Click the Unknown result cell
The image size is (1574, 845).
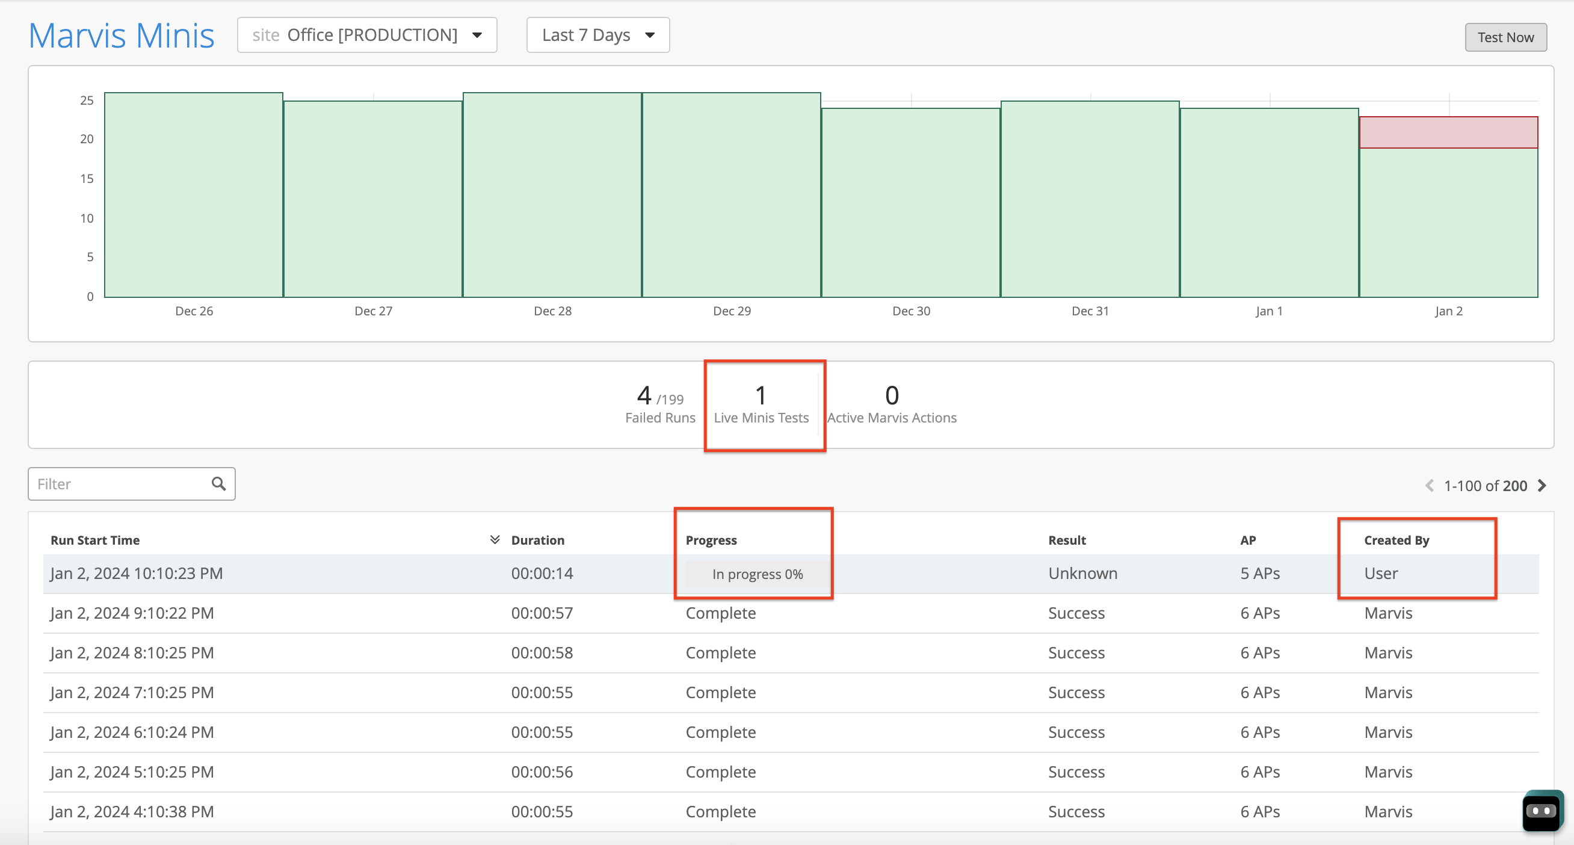(1083, 573)
